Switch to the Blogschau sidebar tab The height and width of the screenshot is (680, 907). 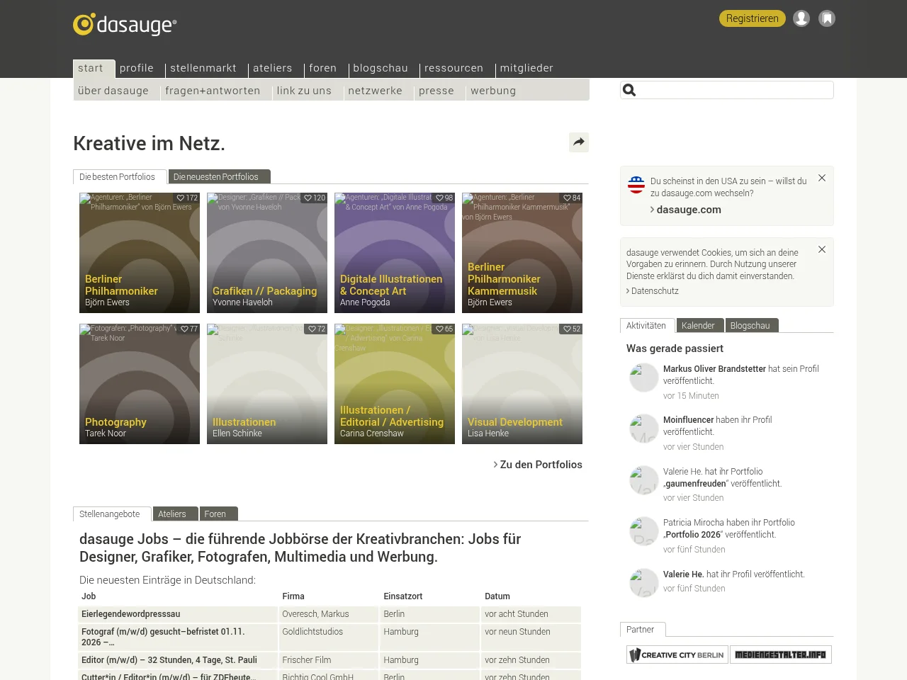(752, 326)
